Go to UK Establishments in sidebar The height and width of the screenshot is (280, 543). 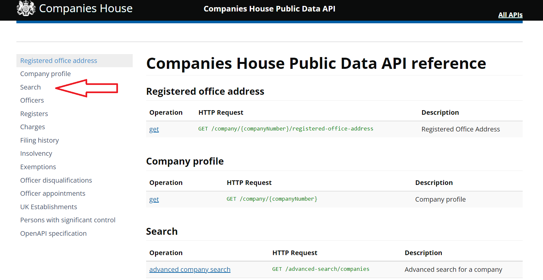click(48, 207)
